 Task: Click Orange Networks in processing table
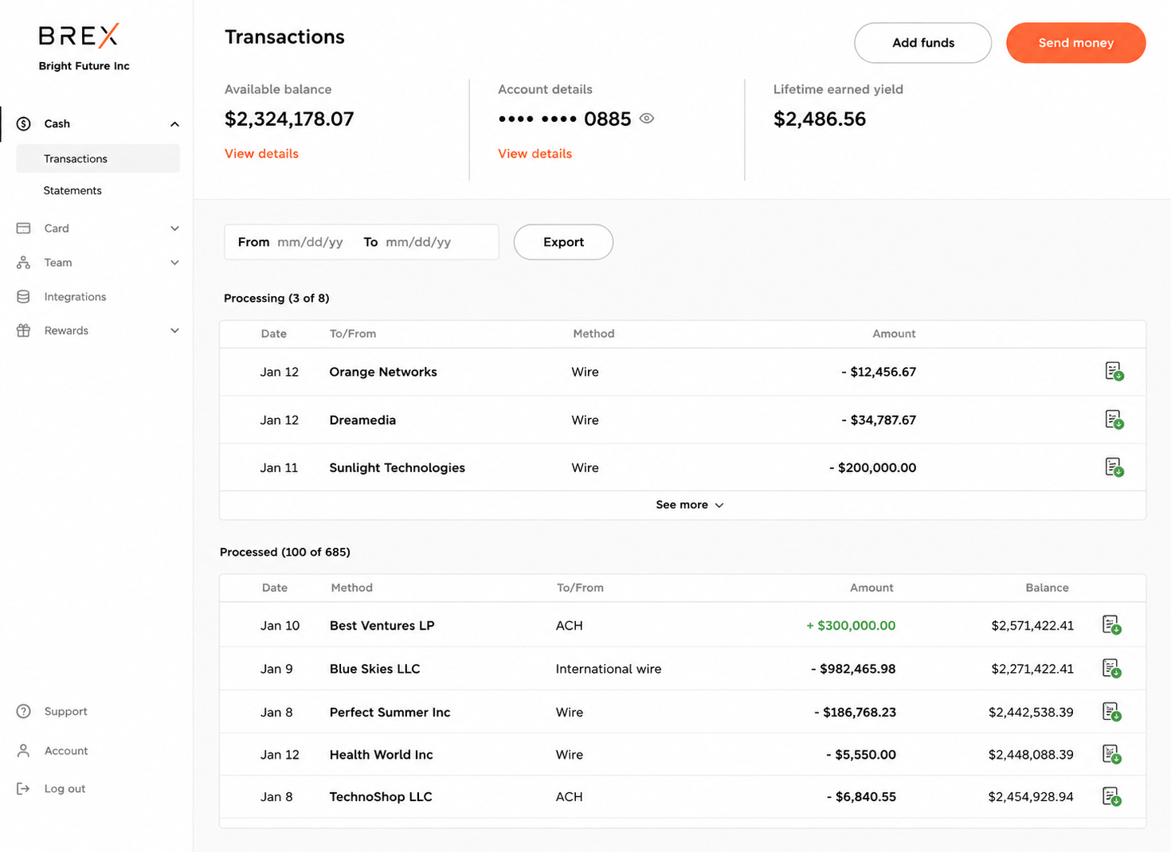coord(383,372)
